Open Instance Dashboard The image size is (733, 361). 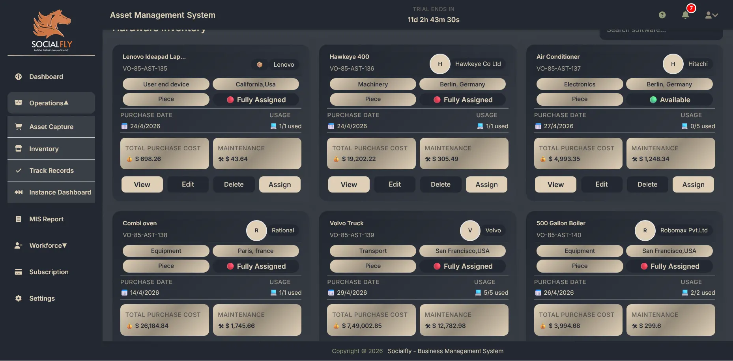(51, 192)
